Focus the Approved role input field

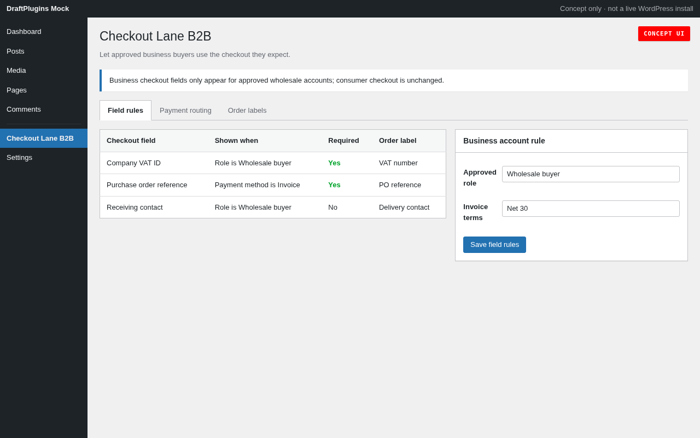point(591,174)
